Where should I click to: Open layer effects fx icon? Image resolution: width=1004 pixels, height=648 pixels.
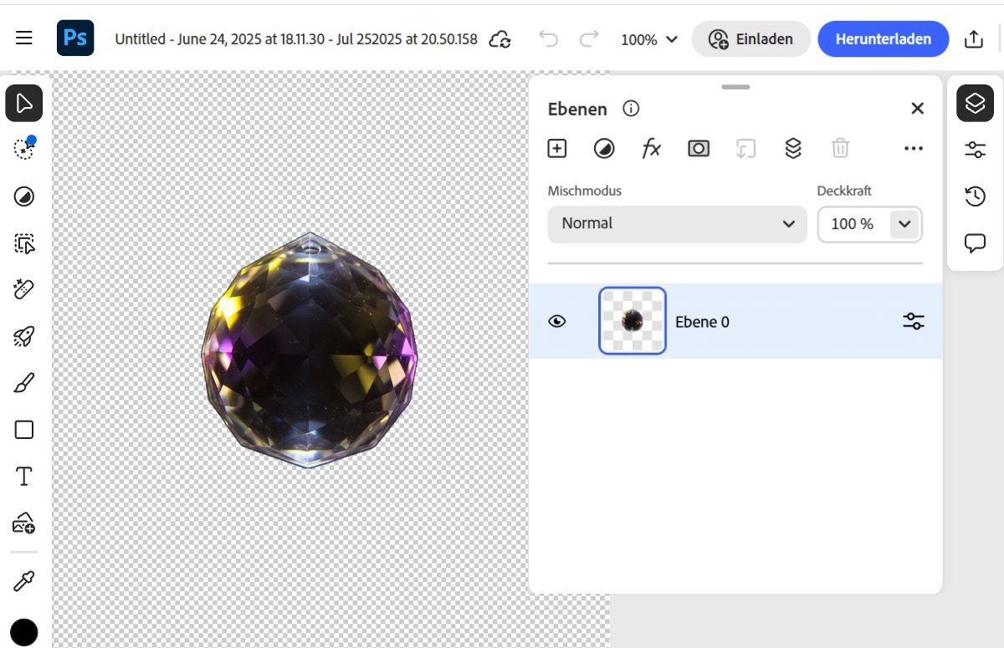[x=651, y=148]
